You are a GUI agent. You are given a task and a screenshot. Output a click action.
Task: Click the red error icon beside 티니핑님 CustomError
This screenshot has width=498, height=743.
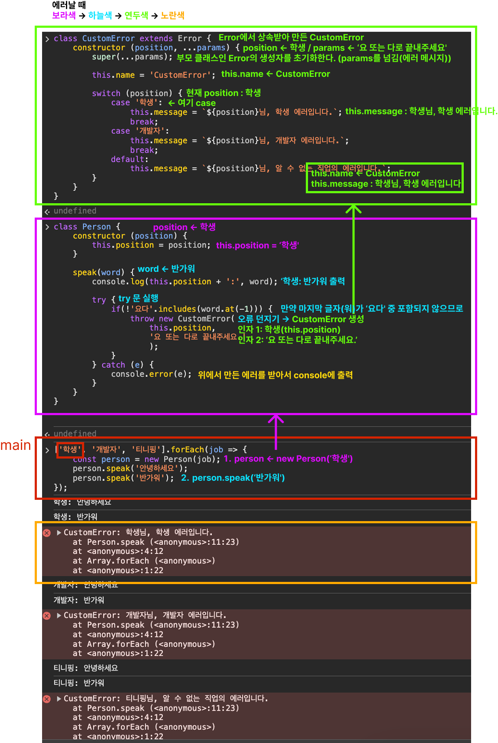tap(47, 699)
